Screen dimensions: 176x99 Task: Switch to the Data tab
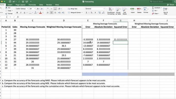[x=41, y=5]
